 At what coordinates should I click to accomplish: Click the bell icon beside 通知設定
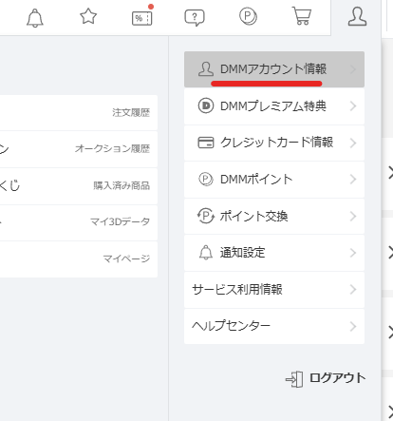coord(206,253)
